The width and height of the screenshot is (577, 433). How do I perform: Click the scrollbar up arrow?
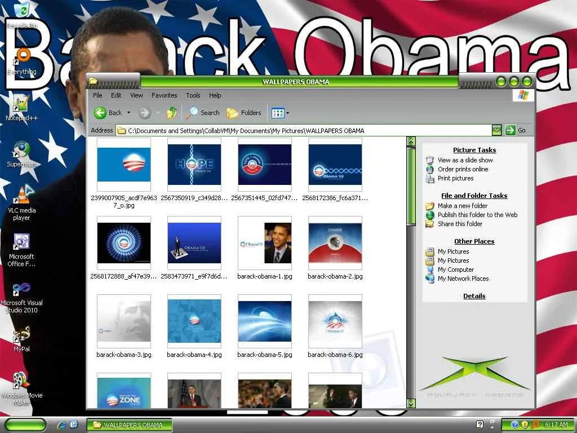coord(411,142)
